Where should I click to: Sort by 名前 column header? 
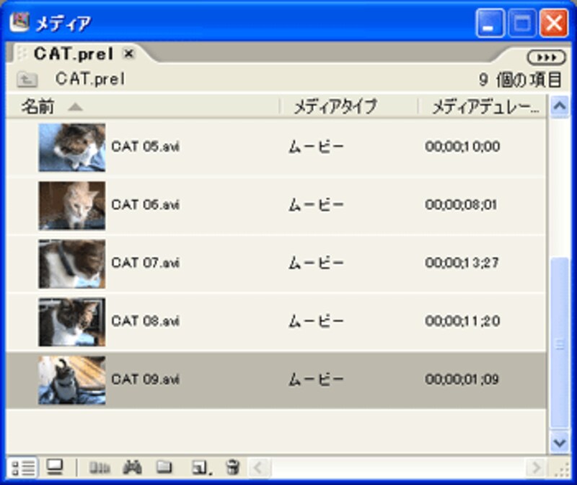pyautogui.click(x=38, y=107)
